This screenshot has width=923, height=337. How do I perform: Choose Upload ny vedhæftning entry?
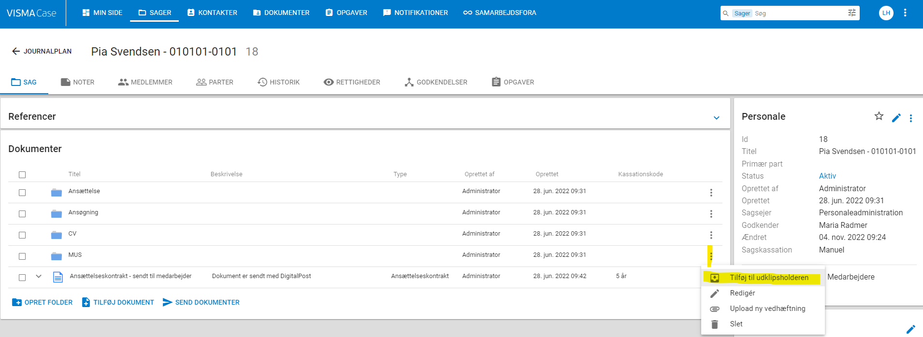[763, 309]
